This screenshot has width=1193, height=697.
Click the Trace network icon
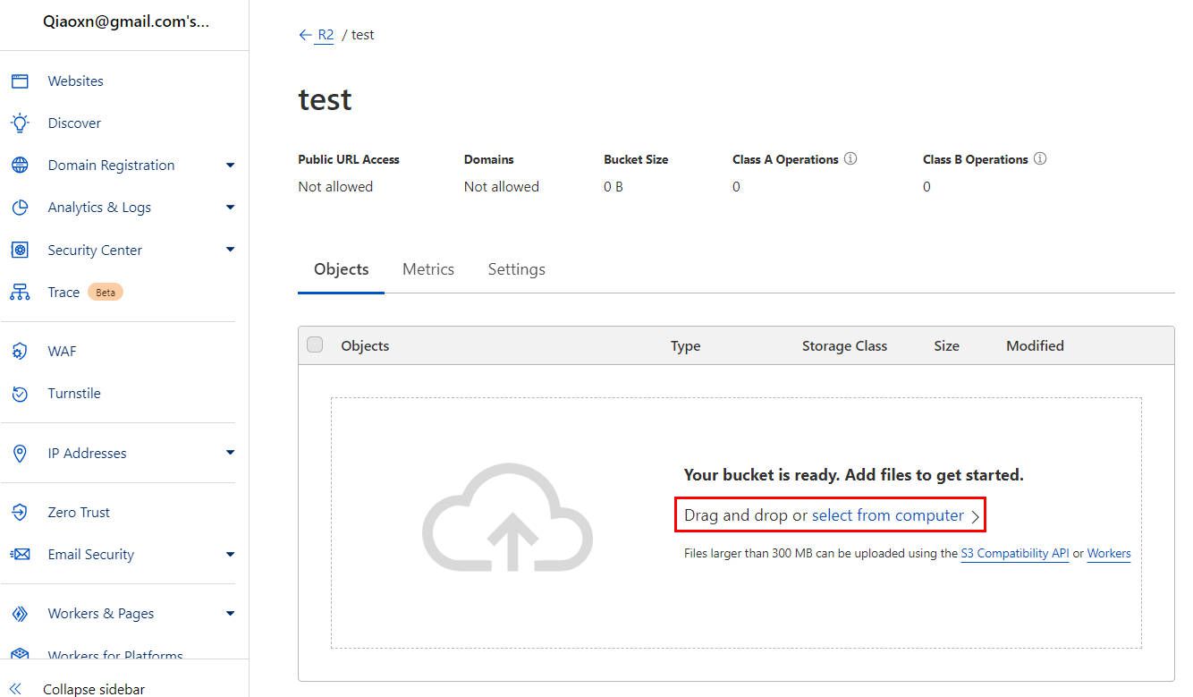click(20, 293)
